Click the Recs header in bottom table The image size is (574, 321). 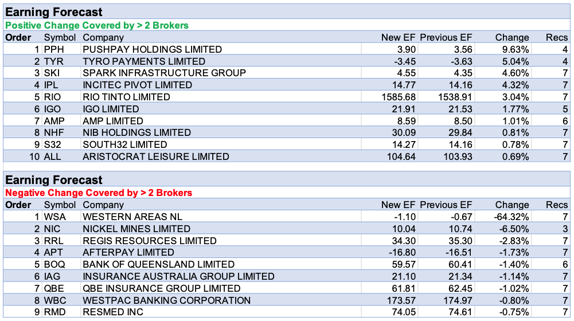[x=556, y=205]
